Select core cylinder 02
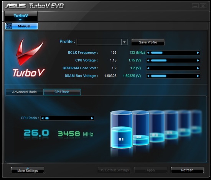Image resolution: width=211 pixels, height=180 pixels. [141, 128]
